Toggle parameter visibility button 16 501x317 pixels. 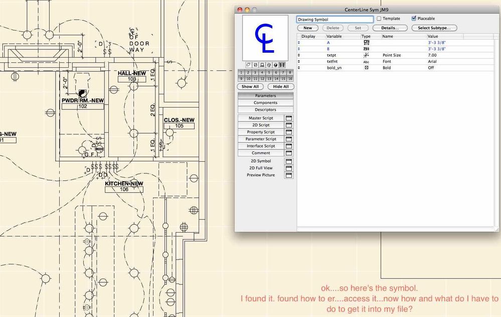[290, 78]
